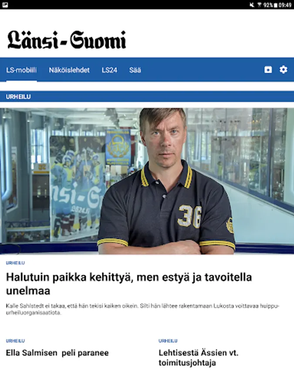Tap the URHEILU tag above main headline

15,263
